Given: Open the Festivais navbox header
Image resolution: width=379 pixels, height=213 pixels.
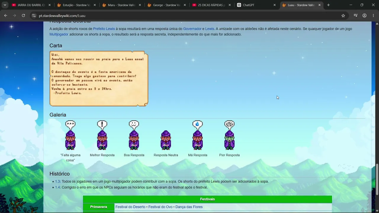Looking at the screenshot, I should coord(207,199).
